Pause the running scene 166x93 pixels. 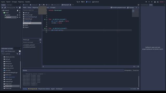[x=149, y=2]
